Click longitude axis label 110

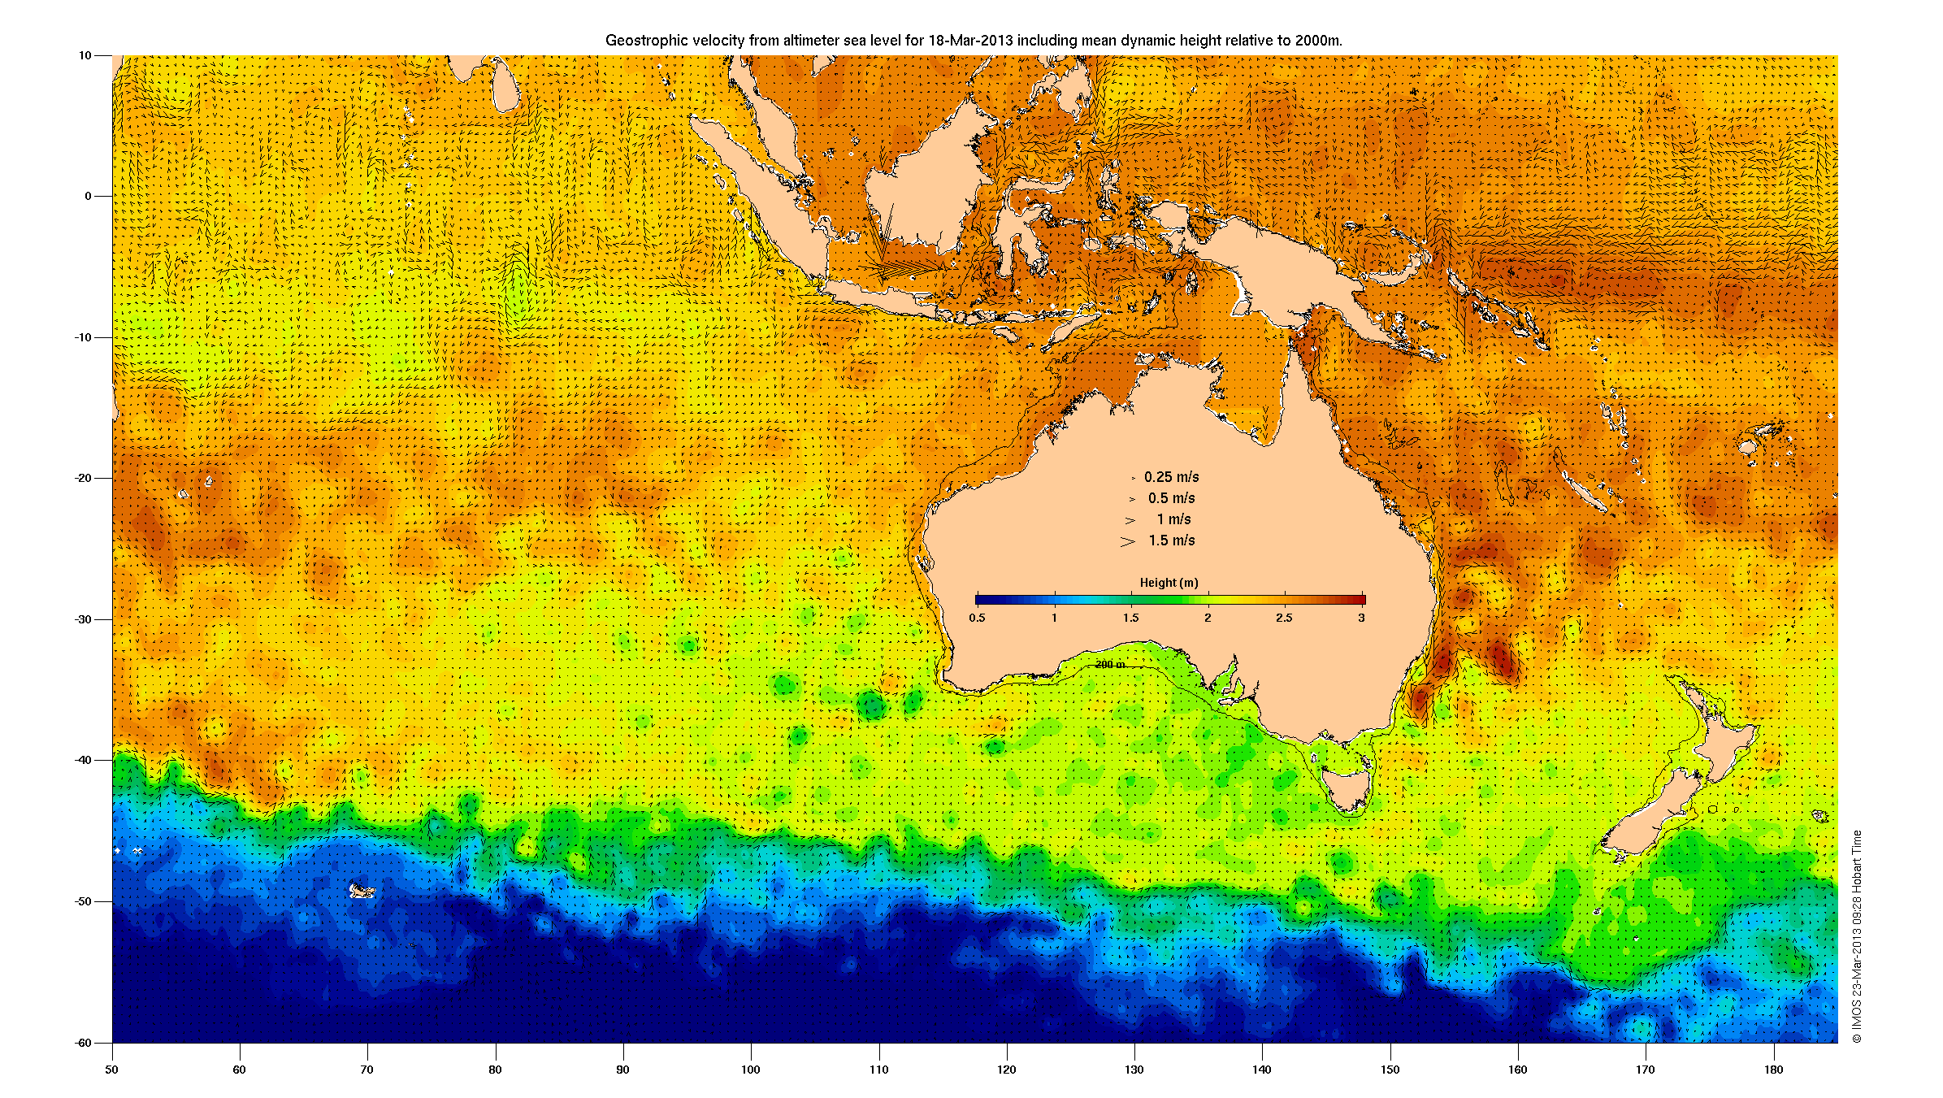tap(878, 1070)
